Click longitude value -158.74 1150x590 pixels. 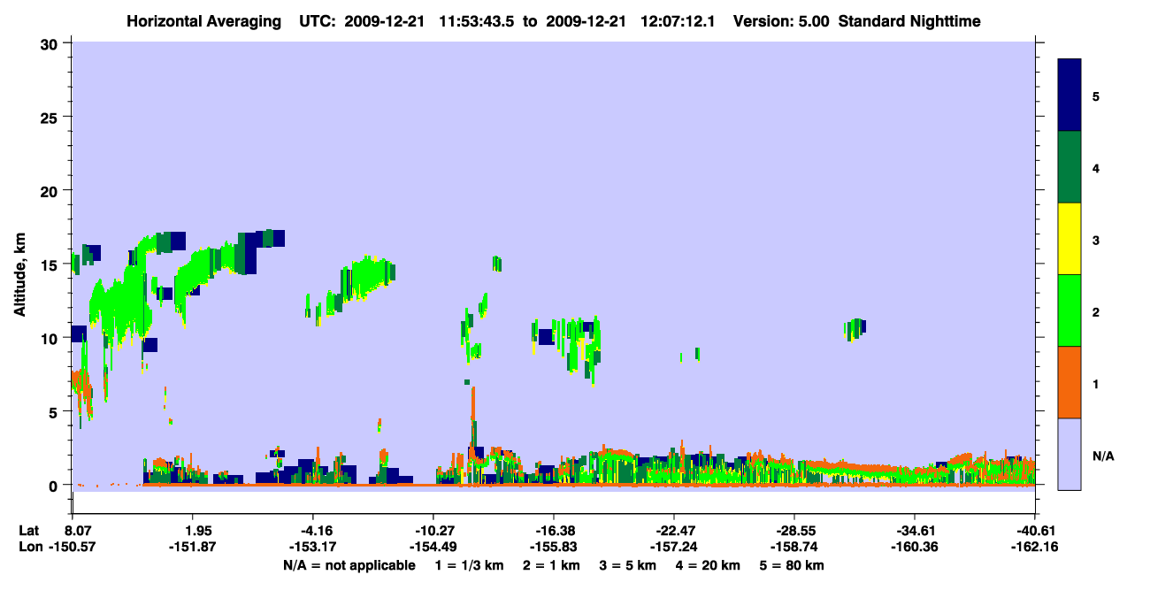[x=794, y=548]
